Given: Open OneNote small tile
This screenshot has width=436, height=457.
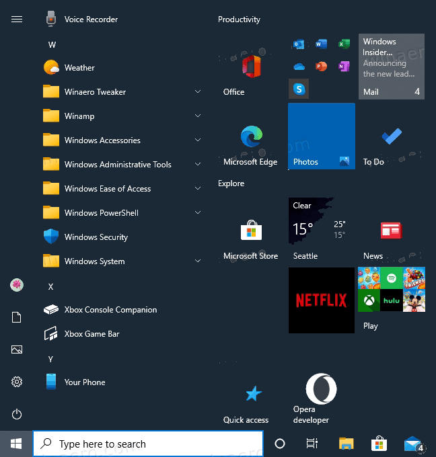Looking at the screenshot, I should 344,67.
